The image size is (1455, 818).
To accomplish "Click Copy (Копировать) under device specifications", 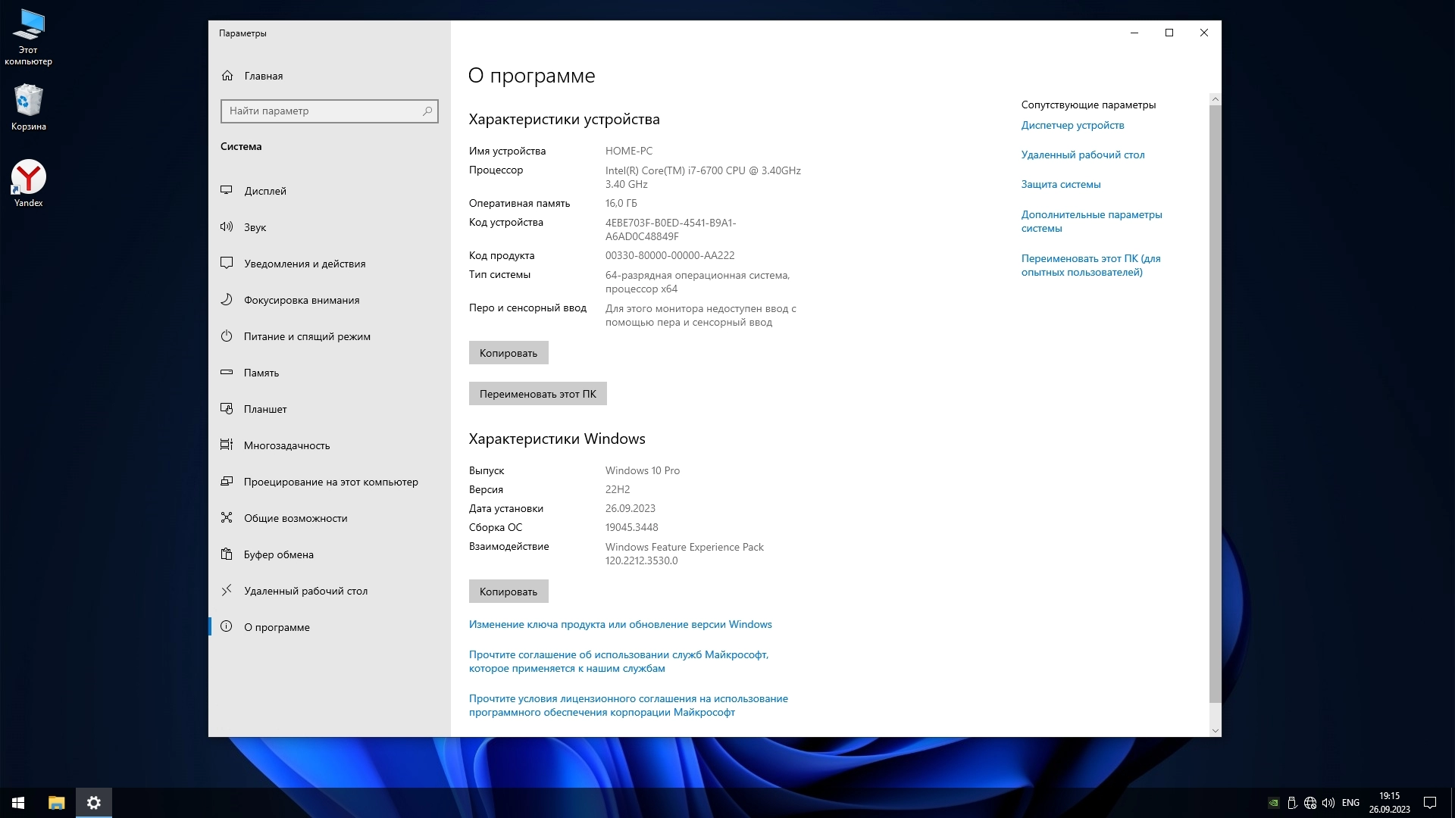I will pyautogui.click(x=508, y=353).
